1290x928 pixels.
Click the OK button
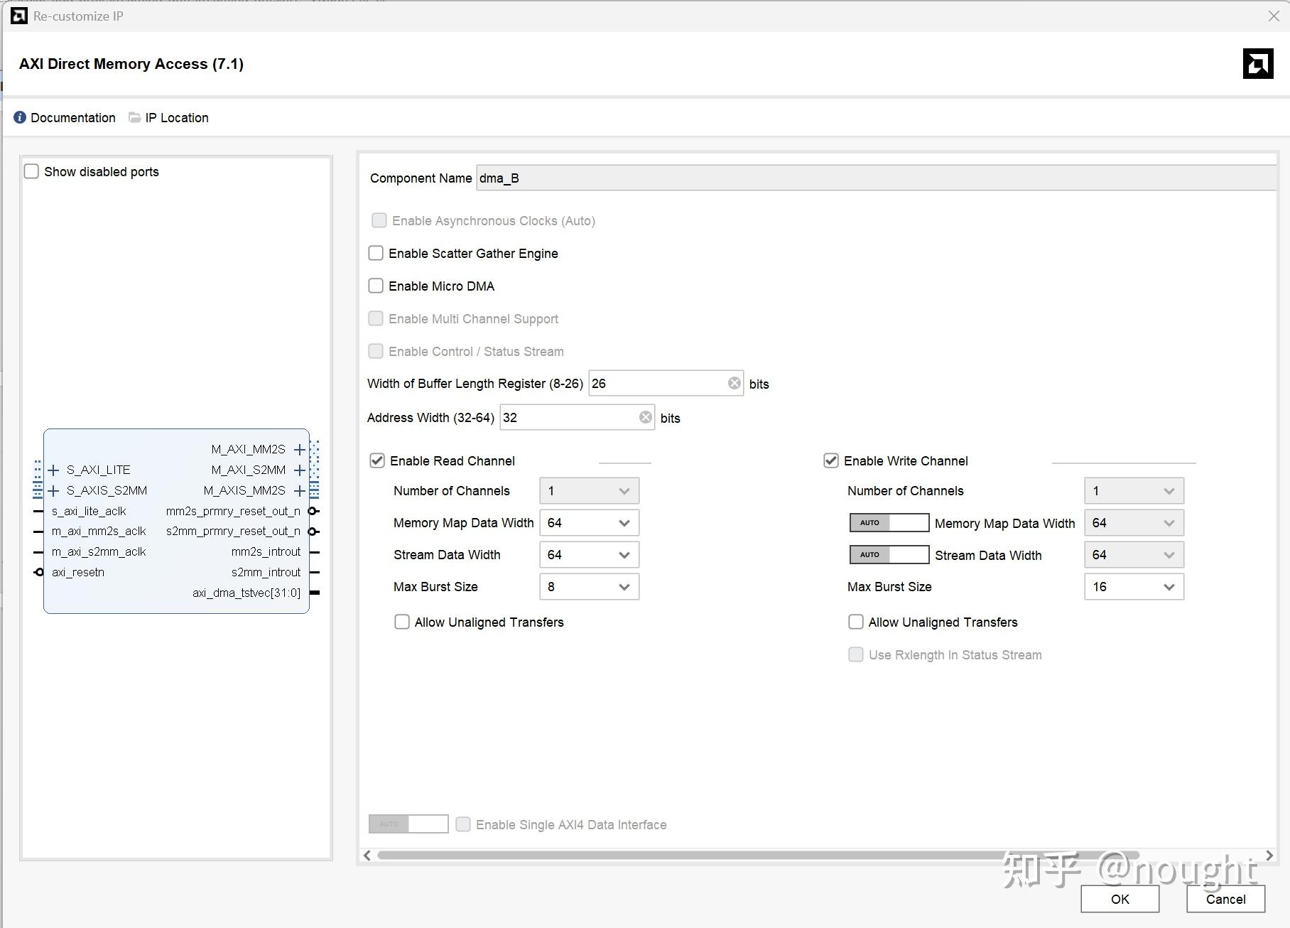pyautogui.click(x=1119, y=898)
